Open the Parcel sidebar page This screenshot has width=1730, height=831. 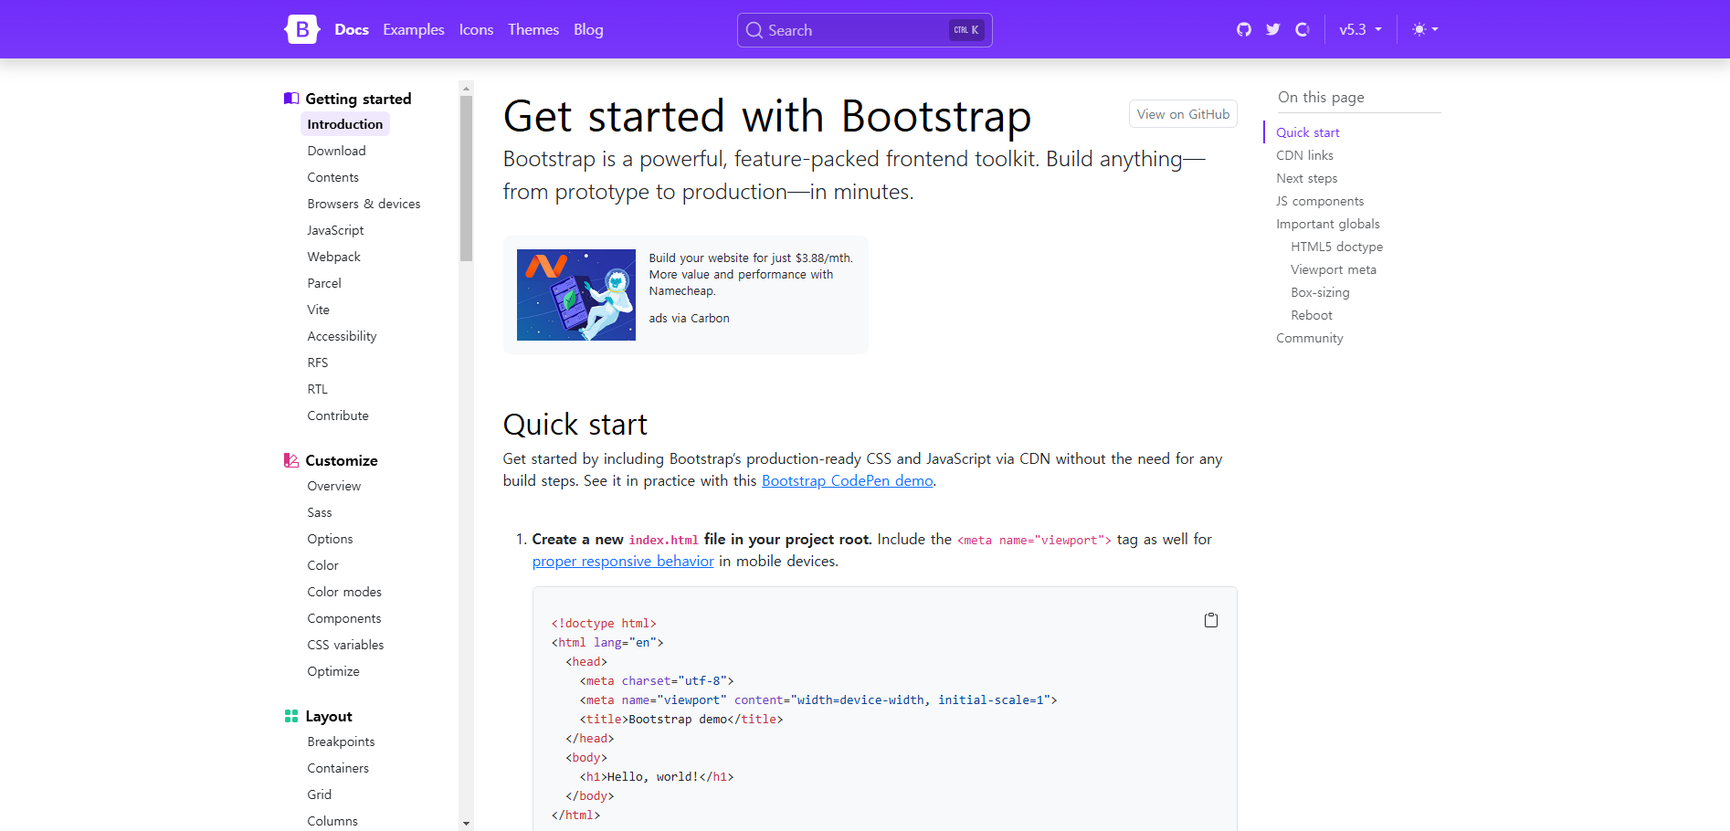click(x=324, y=283)
